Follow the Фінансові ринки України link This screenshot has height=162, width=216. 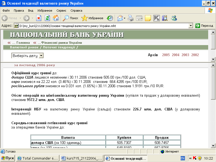click(62, 43)
